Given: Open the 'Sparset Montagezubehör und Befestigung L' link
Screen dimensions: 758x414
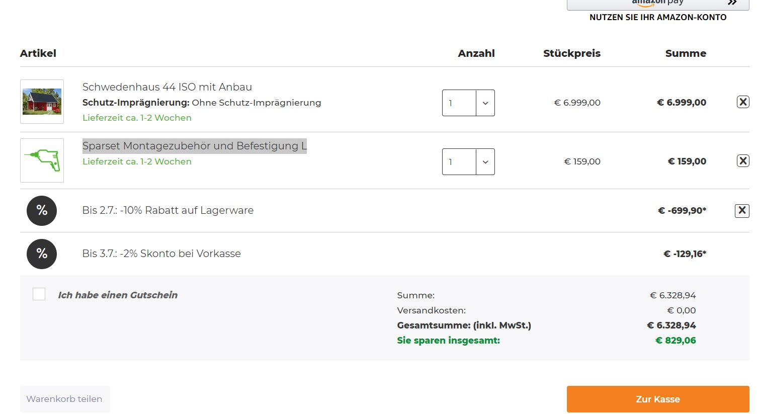Looking at the screenshot, I should [194, 146].
